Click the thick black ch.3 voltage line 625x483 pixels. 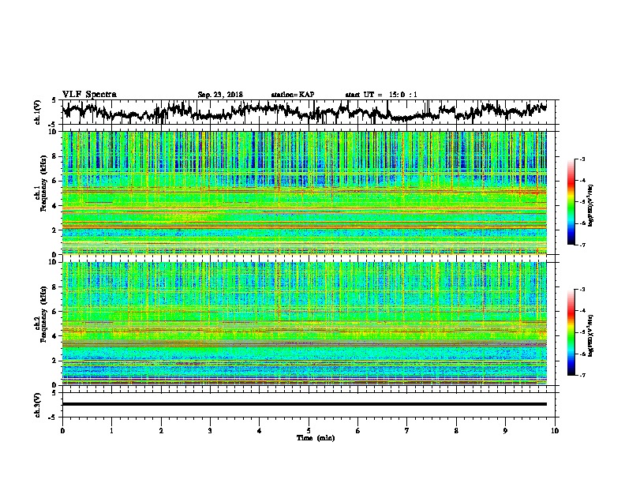(305, 404)
